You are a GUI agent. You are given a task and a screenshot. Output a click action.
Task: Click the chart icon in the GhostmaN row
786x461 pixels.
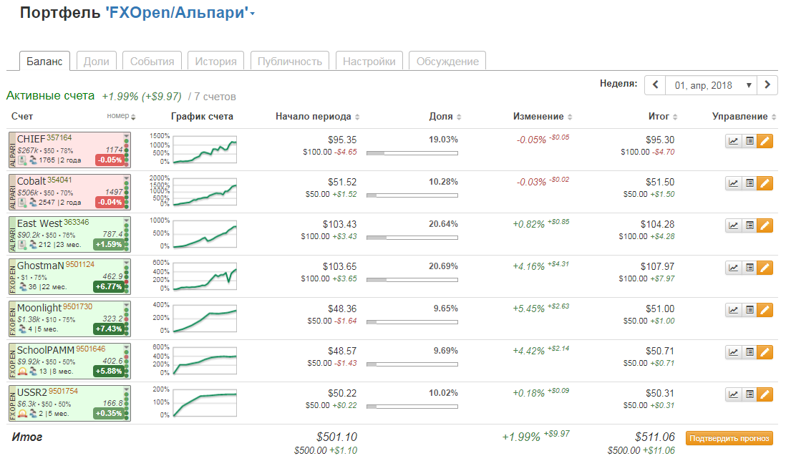(733, 268)
